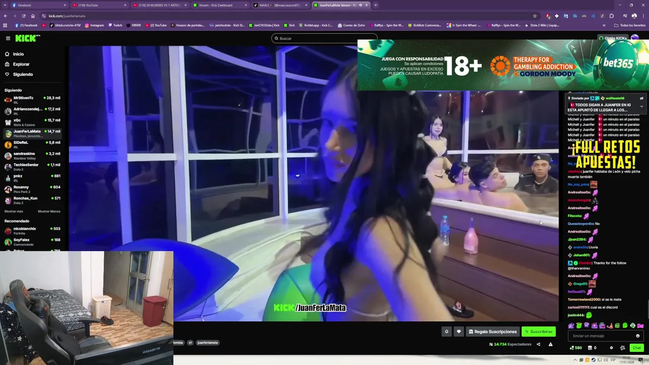649x365 pixels.
Task: Click the first purple emote in the quick row
Action: coord(571,325)
